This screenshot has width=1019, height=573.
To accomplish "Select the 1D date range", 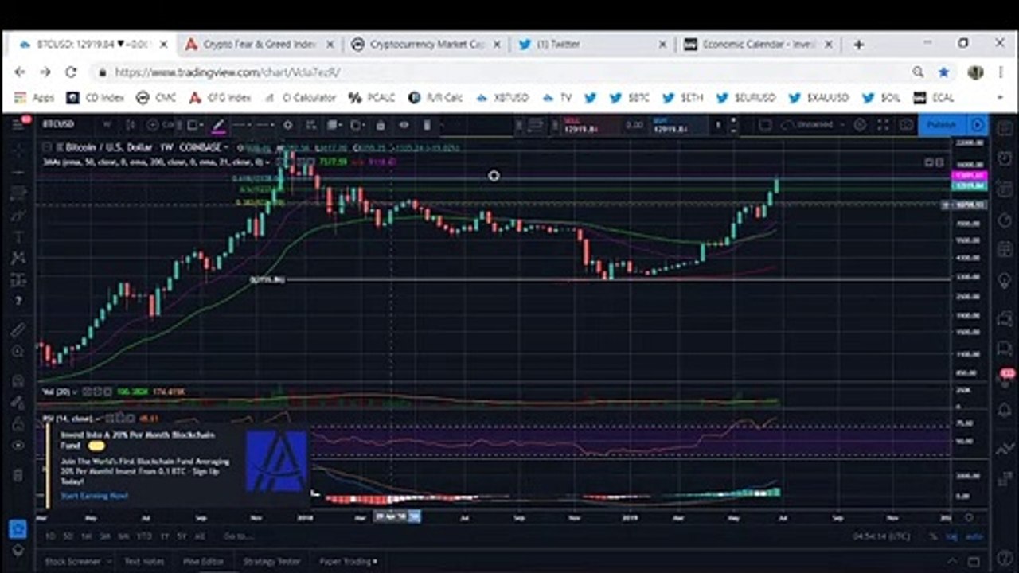I will [50, 536].
